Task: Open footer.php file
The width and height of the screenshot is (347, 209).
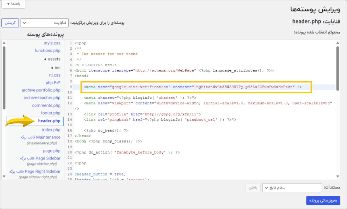Action: click(x=50, y=113)
